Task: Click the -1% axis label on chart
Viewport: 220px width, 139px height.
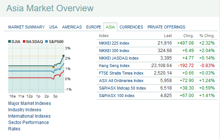Action: pos(68,90)
